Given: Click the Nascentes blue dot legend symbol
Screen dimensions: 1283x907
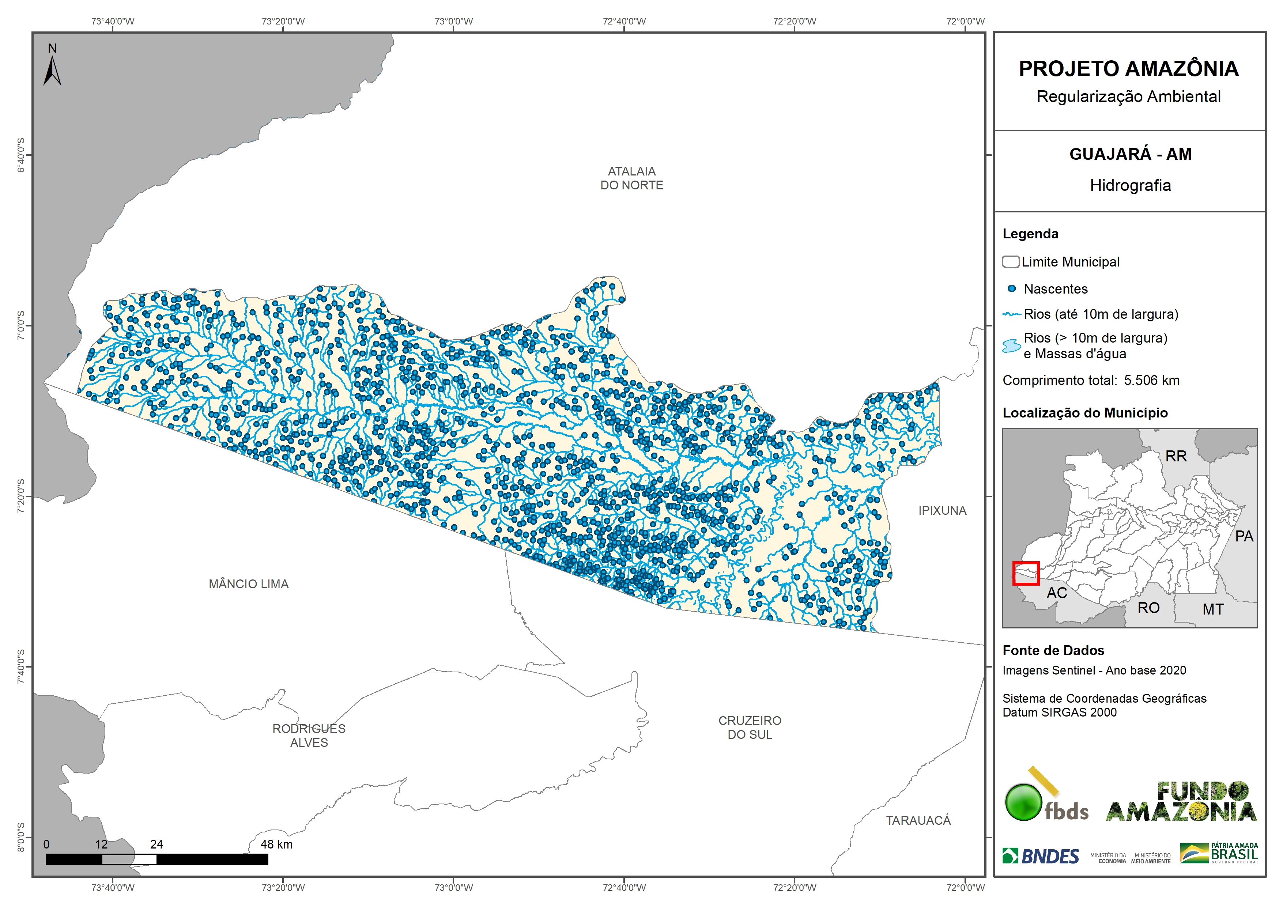Looking at the screenshot, I should pyautogui.click(x=1011, y=289).
